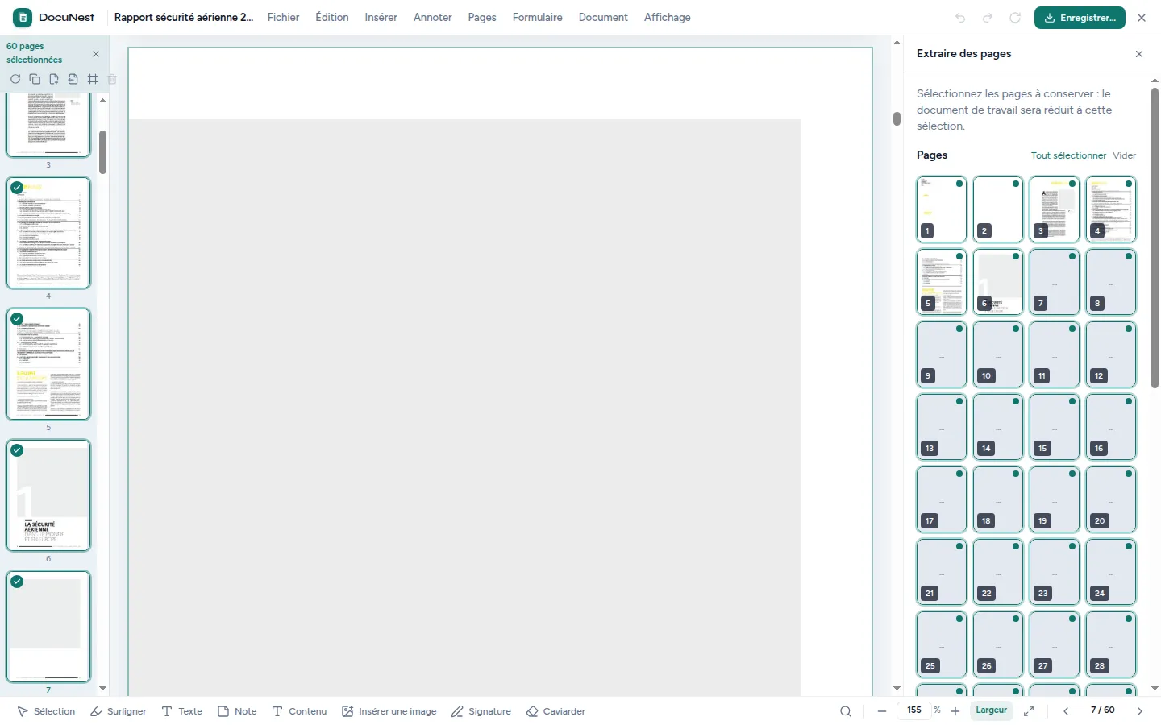The image size is (1161, 725).
Task: Zoom out with the minus icon
Action: (882, 711)
